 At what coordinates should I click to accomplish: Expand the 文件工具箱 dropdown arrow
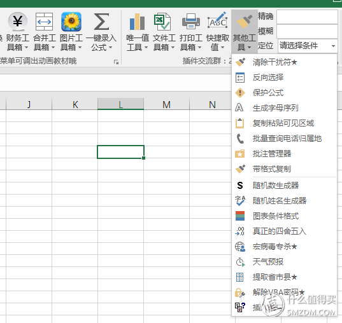tap(173, 47)
